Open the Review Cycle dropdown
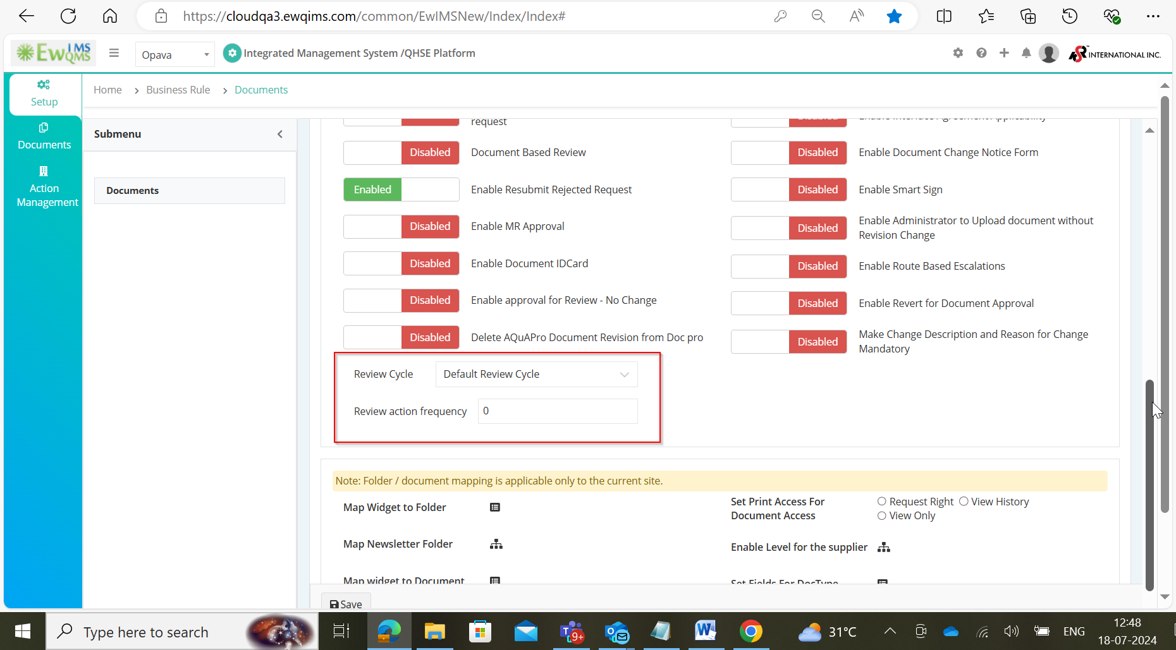The height and width of the screenshot is (650, 1176). point(536,374)
